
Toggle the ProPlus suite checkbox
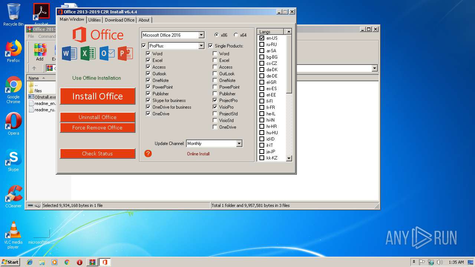[144, 46]
